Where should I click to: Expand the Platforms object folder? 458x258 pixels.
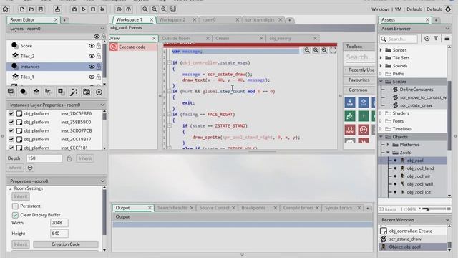(388, 145)
